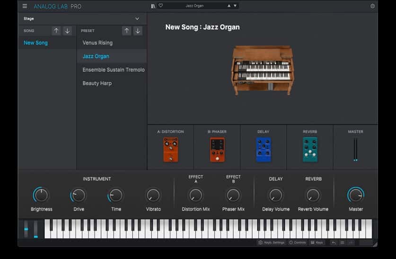Go to next preset with top down arrow
This screenshot has height=259, width=396.
click(236, 6)
